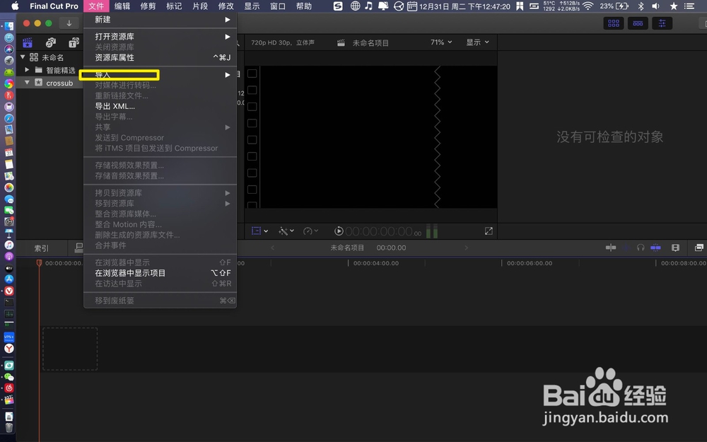Viewport: 707px width, 442px height.
Task: Open the 编辑 menu
Action: tap(122, 6)
